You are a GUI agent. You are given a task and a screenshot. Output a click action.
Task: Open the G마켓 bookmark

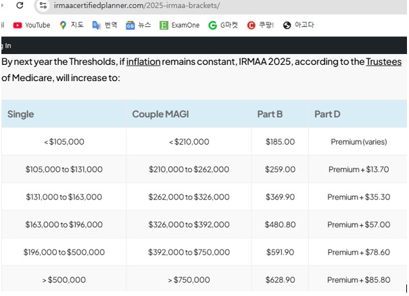click(223, 25)
